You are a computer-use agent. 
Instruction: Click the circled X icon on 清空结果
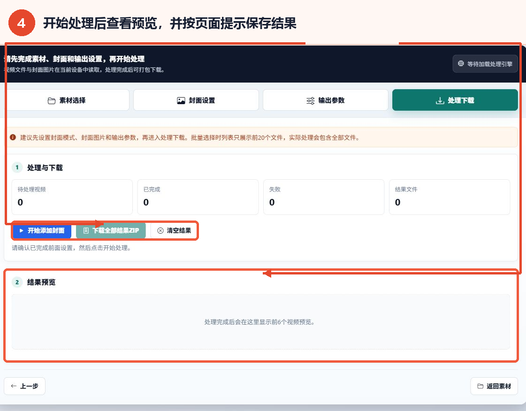(x=160, y=230)
